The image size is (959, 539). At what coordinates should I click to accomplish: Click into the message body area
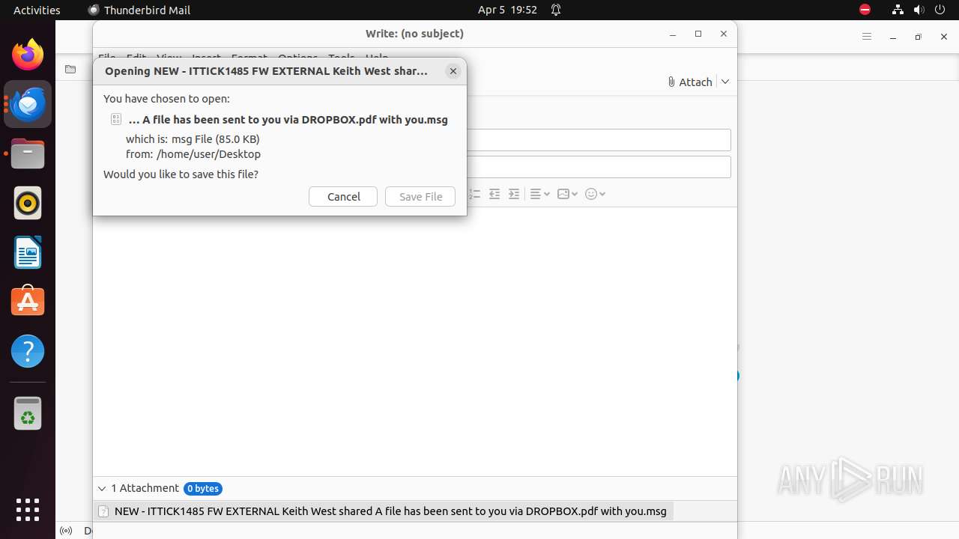point(414,341)
